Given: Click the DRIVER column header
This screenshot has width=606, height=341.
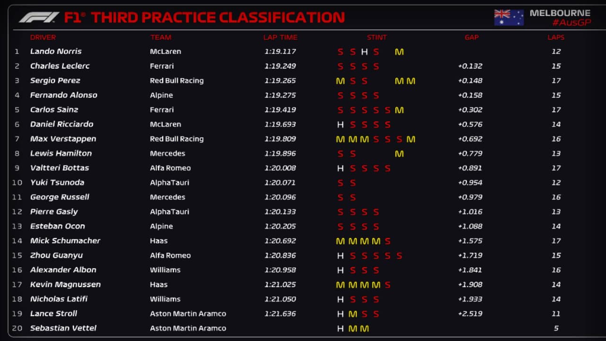Looking at the screenshot, I should click(x=43, y=37).
